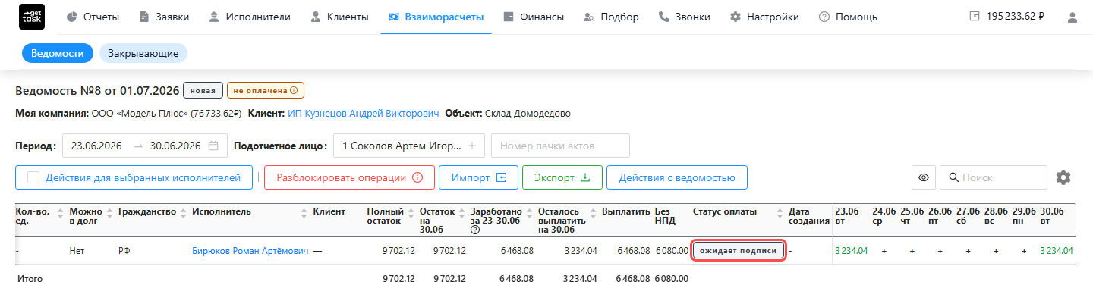Toggle the eye visibility button
Viewport: 1093px width, 282px height.
[x=923, y=177]
